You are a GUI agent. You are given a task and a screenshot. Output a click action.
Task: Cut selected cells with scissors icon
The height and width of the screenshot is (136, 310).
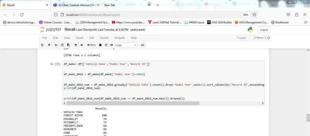tap(56, 45)
